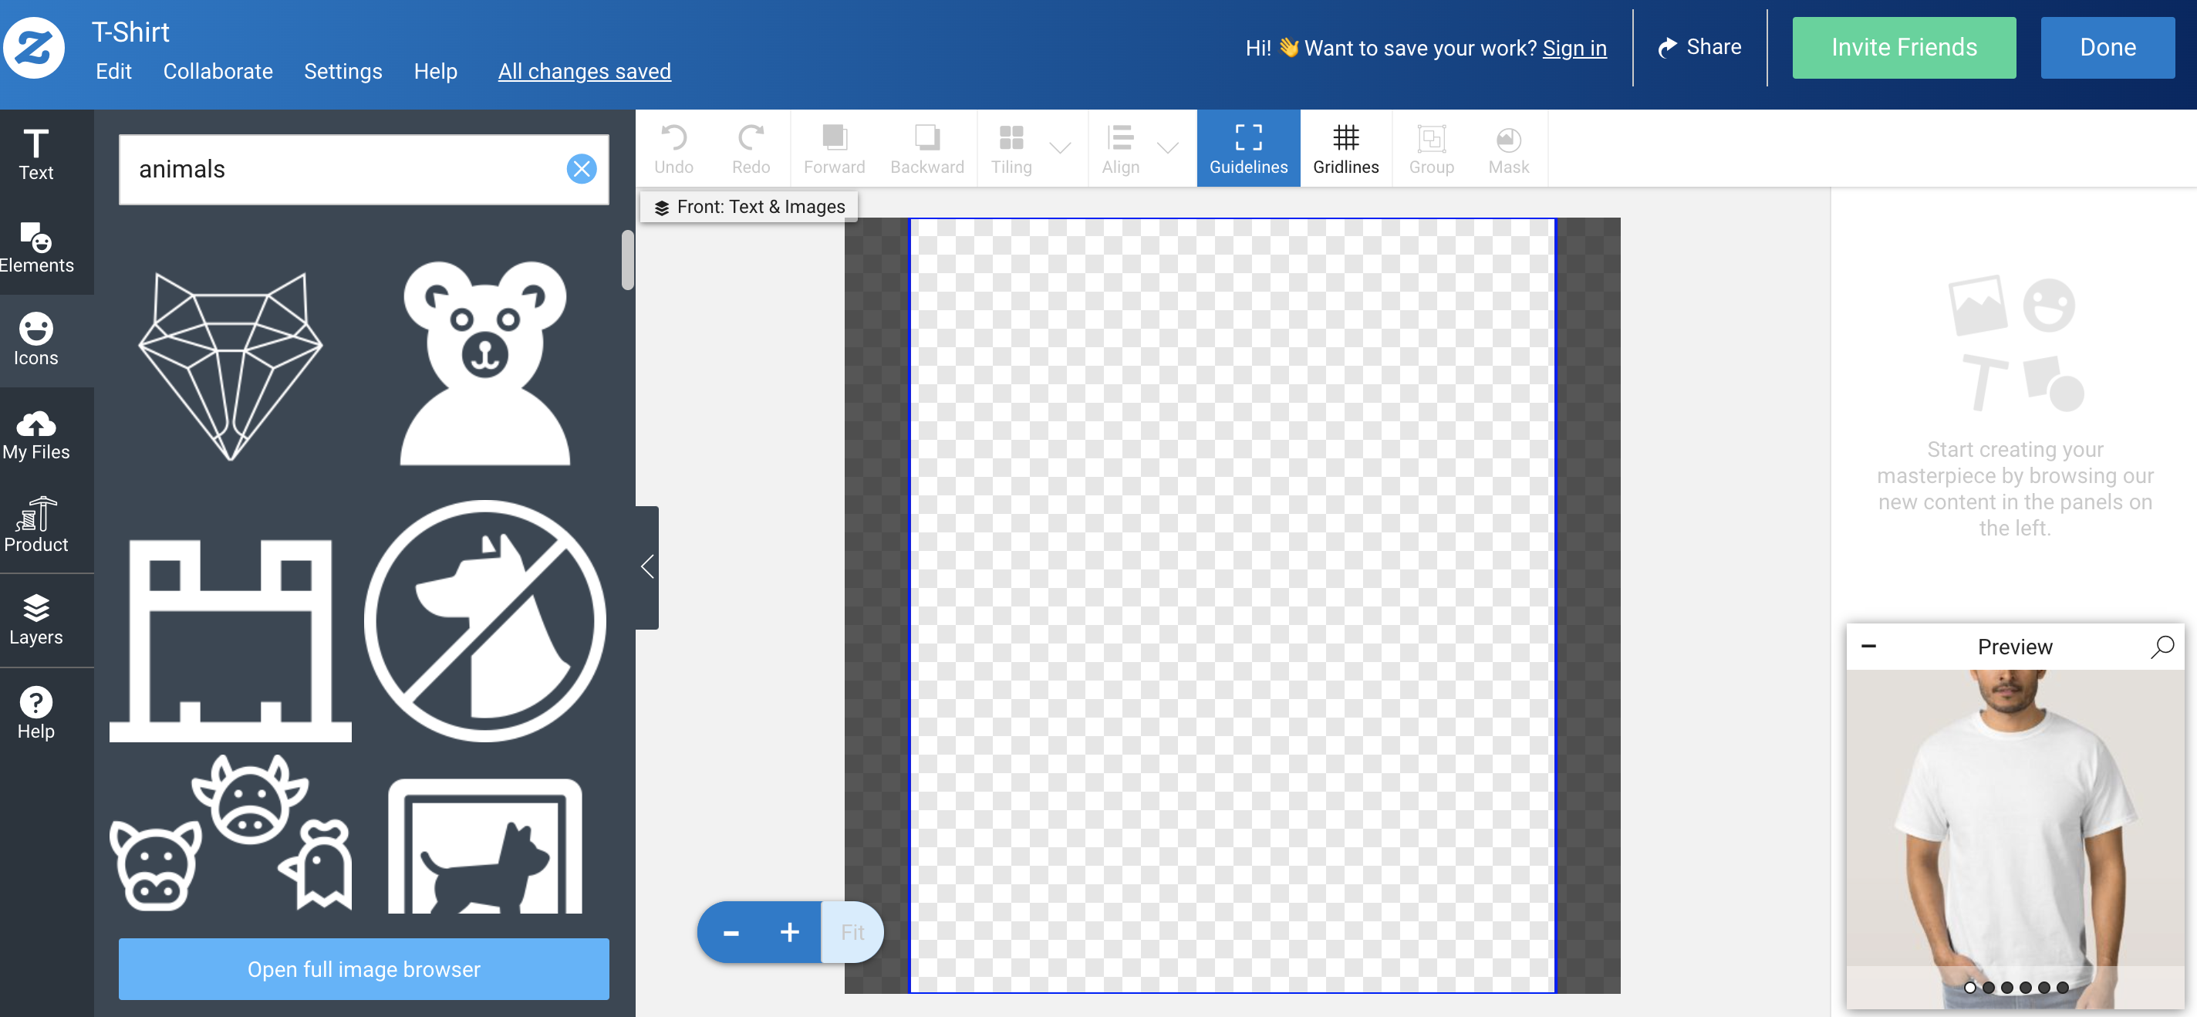Click Open full image browser button

tap(363, 968)
